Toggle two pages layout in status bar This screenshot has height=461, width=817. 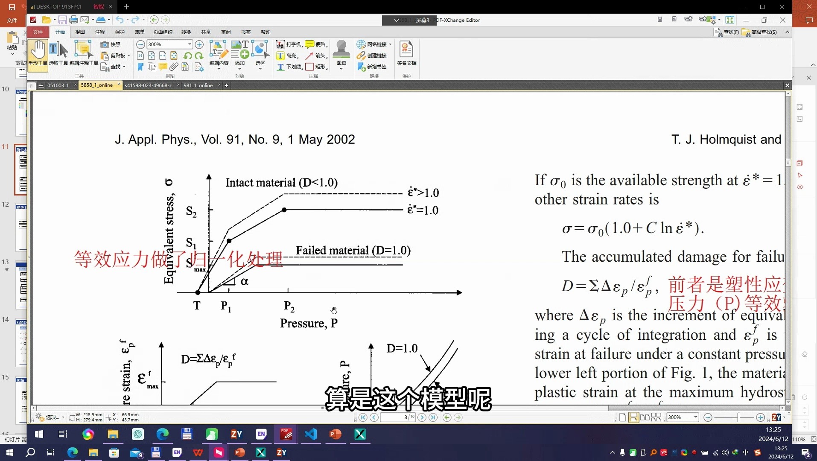645,417
